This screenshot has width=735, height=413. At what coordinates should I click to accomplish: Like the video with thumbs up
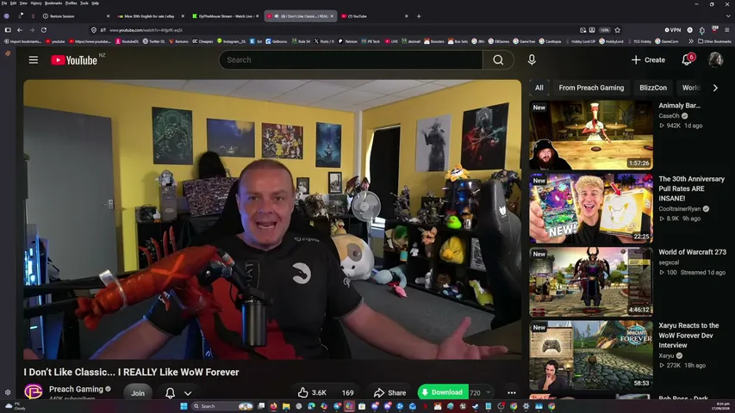pyautogui.click(x=312, y=392)
